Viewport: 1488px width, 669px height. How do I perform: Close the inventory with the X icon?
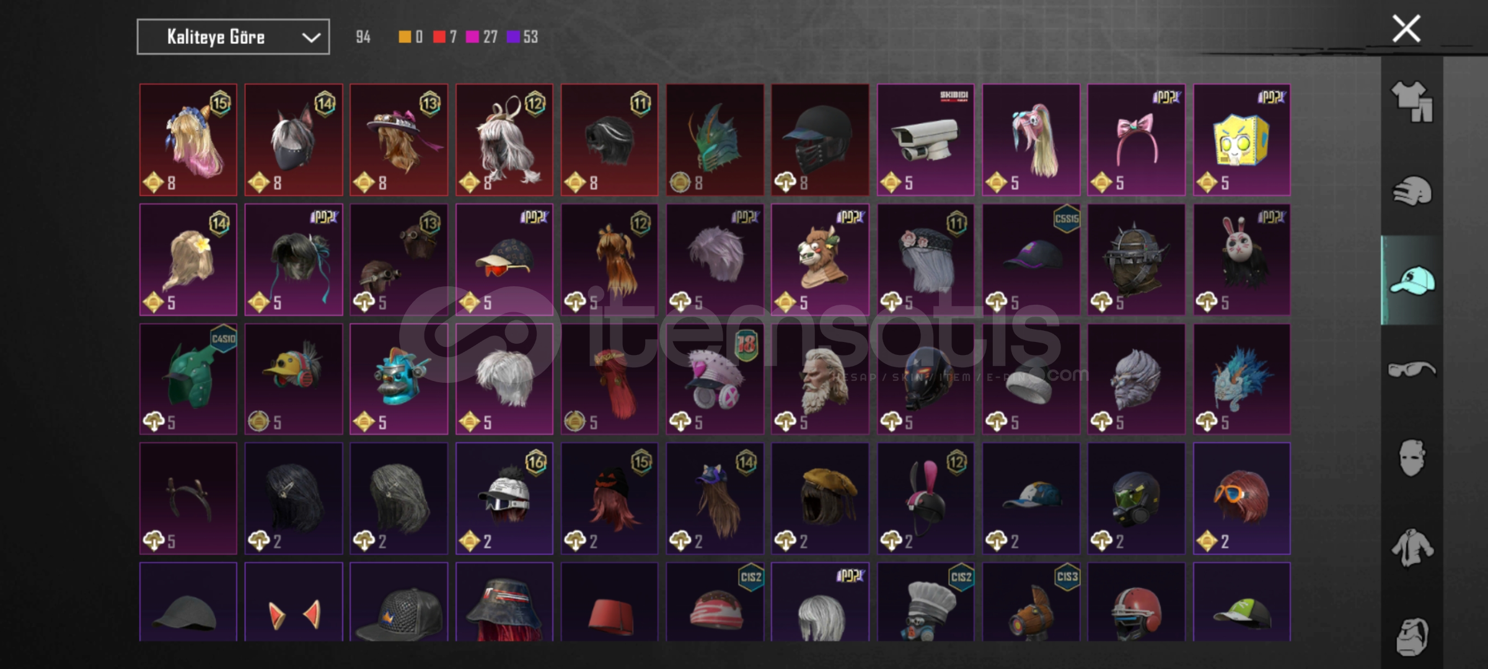[1406, 28]
